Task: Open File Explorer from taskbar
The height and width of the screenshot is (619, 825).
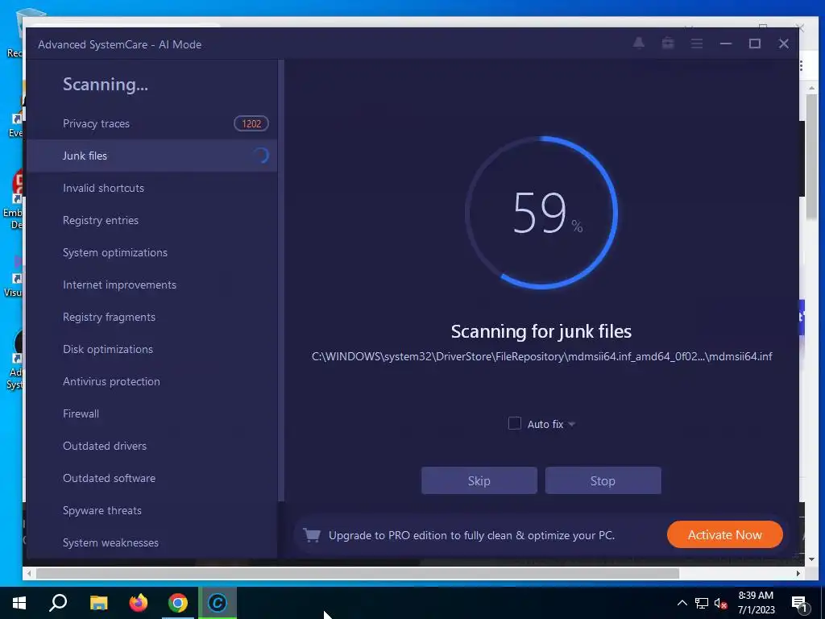Action: [98, 603]
